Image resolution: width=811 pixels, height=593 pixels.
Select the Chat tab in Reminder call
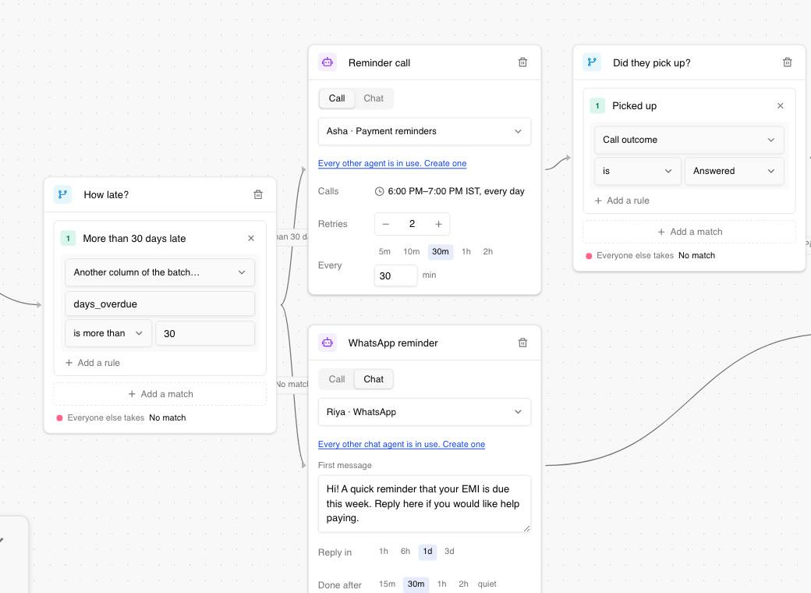(x=374, y=98)
